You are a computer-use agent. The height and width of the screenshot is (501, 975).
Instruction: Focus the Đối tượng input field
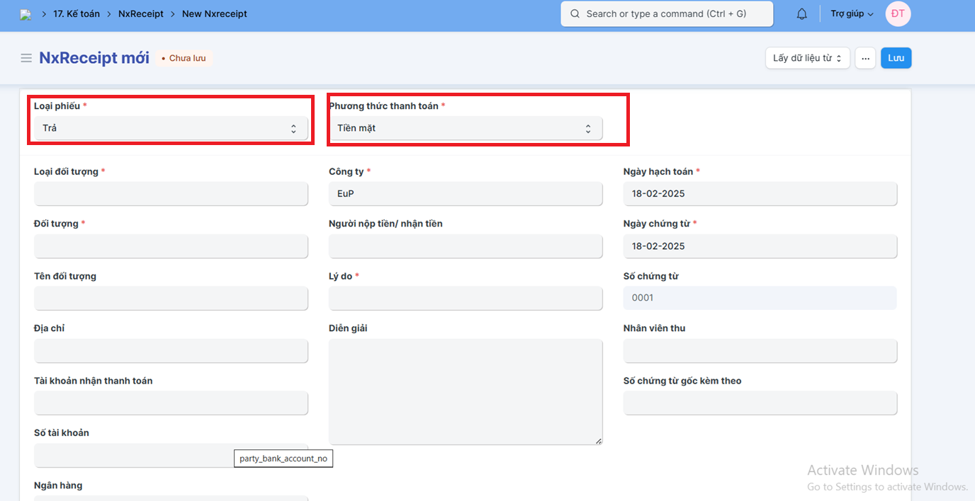click(x=171, y=246)
